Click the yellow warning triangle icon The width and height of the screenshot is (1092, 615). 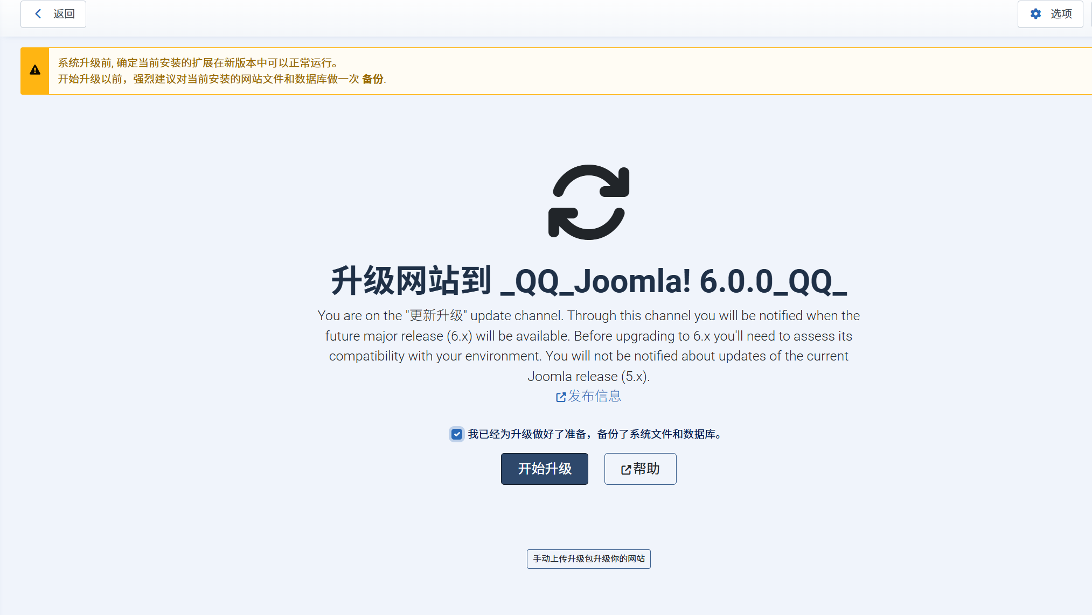(35, 70)
